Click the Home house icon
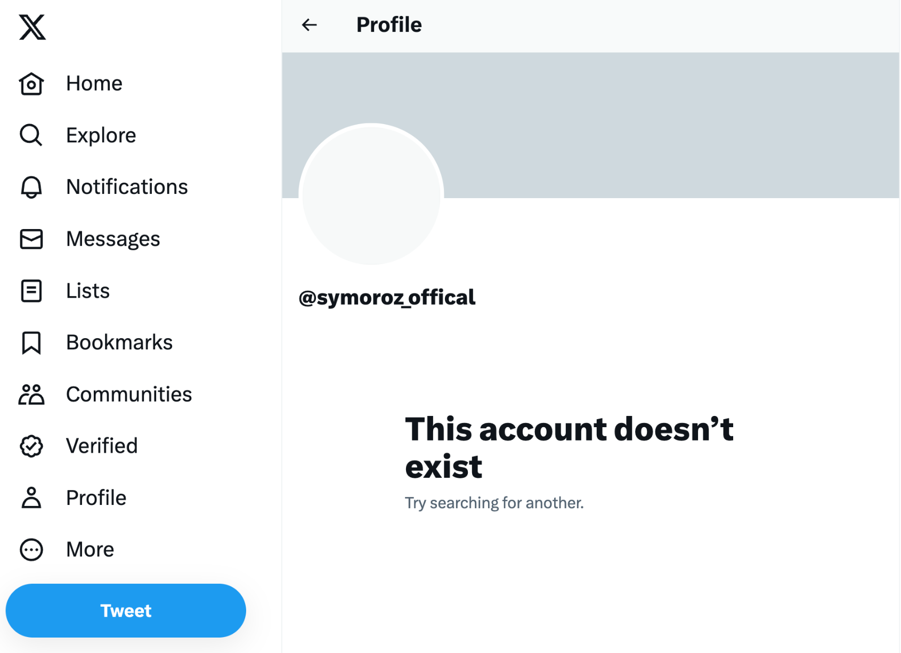 point(31,84)
